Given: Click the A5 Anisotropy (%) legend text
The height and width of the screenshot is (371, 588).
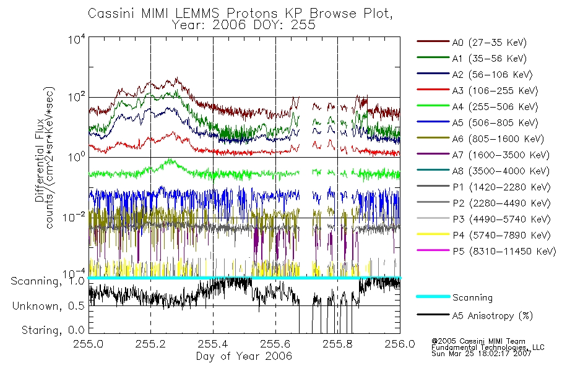Looking at the screenshot, I should point(493,316).
